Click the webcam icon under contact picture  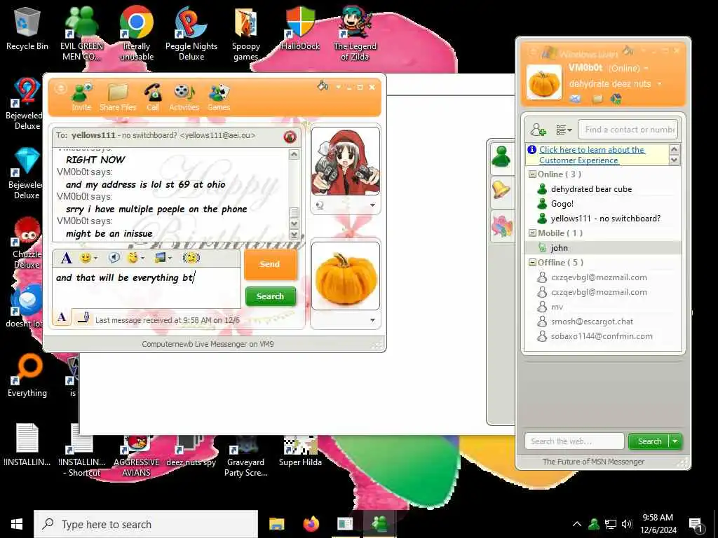click(320, 205)
